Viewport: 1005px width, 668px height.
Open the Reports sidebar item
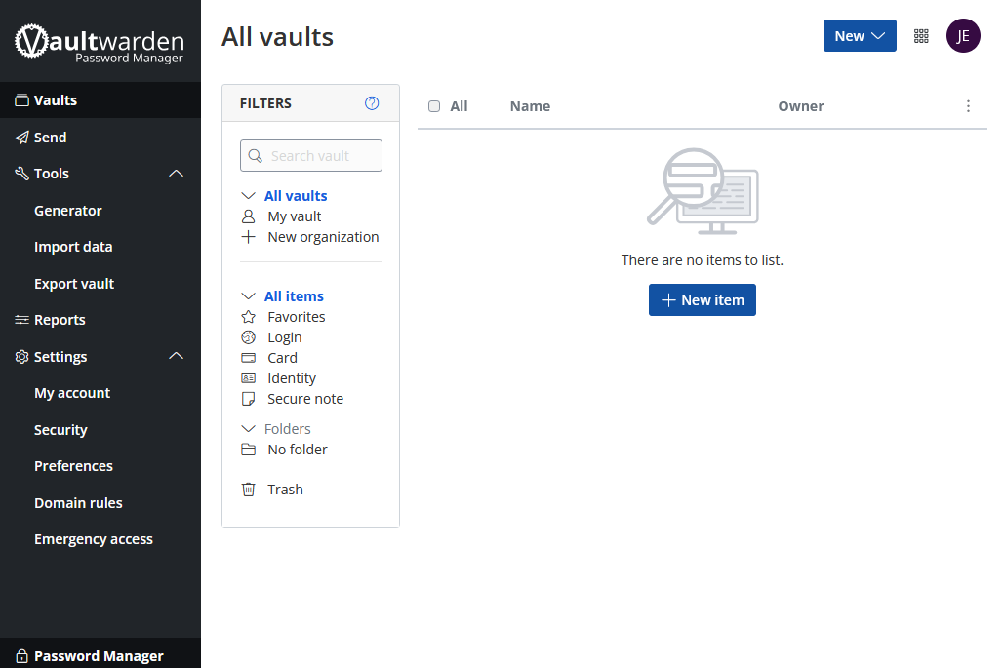pos(60,320)
